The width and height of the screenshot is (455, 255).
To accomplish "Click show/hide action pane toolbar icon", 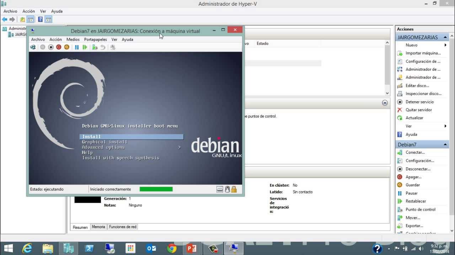I will coord(49,19).
